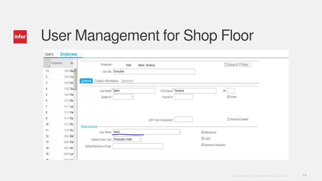This screenshot has height=181, width=322.
Task: Click the Payroll Id field
Action: click(183, 97)
